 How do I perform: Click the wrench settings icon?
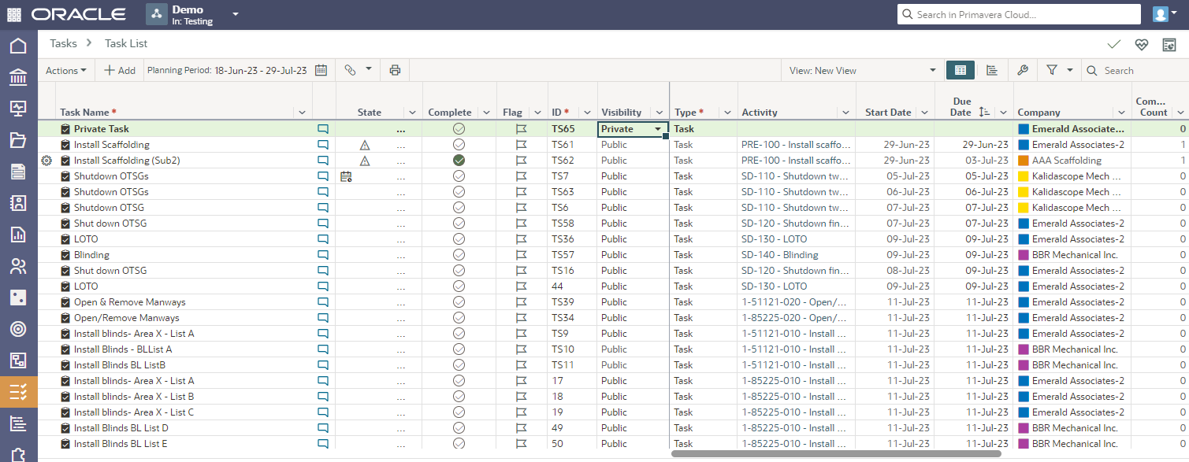pos(1023,70)
